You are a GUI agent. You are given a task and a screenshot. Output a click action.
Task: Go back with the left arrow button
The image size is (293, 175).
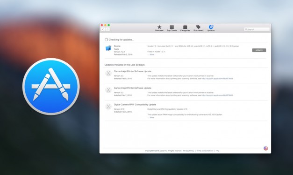103,29
